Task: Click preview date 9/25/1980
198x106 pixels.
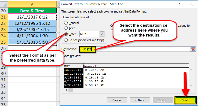Action: (x=73, y=77)
